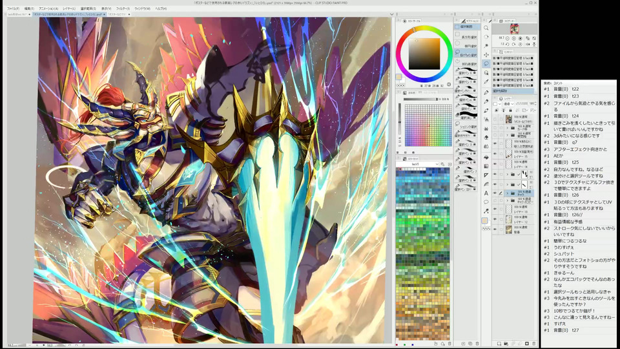Expand the first masked folder above キャラ
This screenshot has height=349, width=620.
pyautogui.click(x=508, y=184)
